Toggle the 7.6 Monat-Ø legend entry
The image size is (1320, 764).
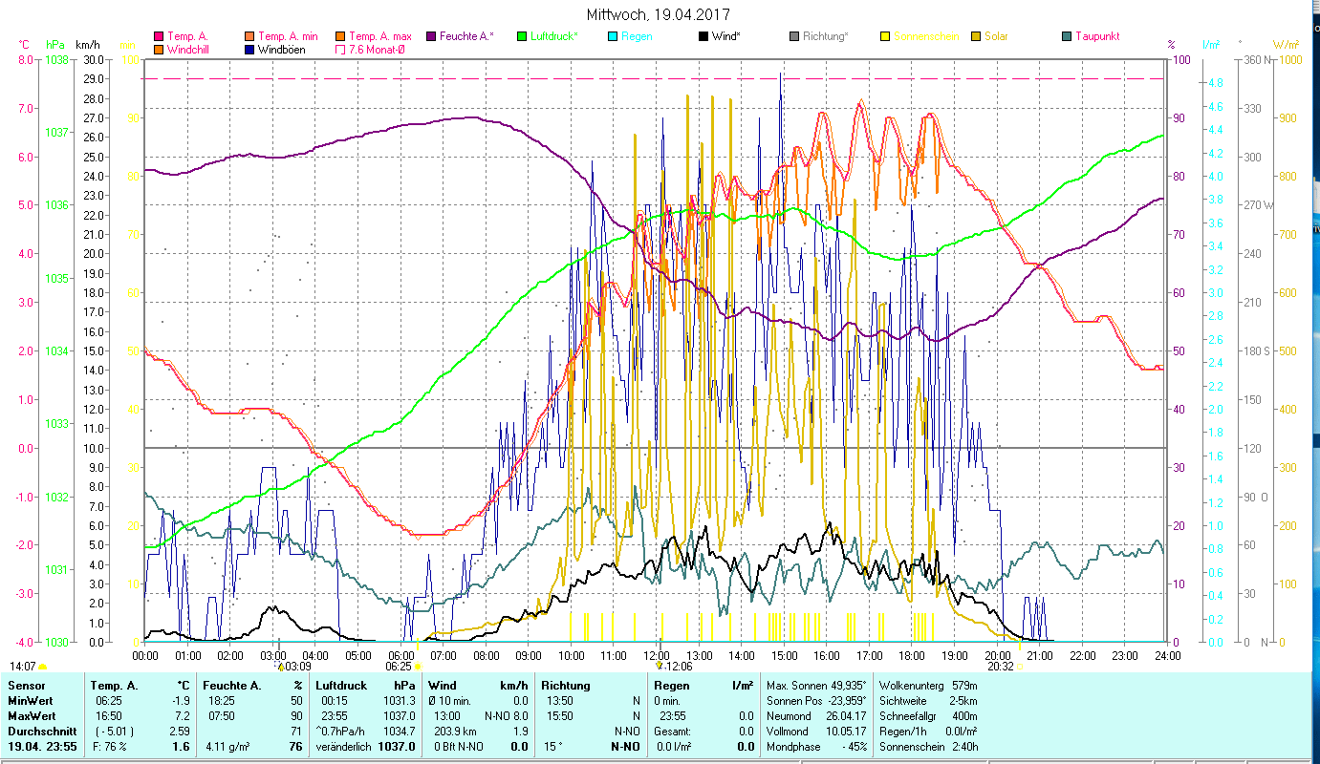click(x=370, y=50)
